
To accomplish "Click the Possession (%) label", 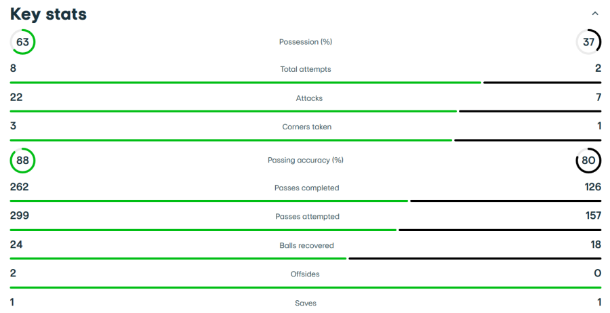I will 306,42.
